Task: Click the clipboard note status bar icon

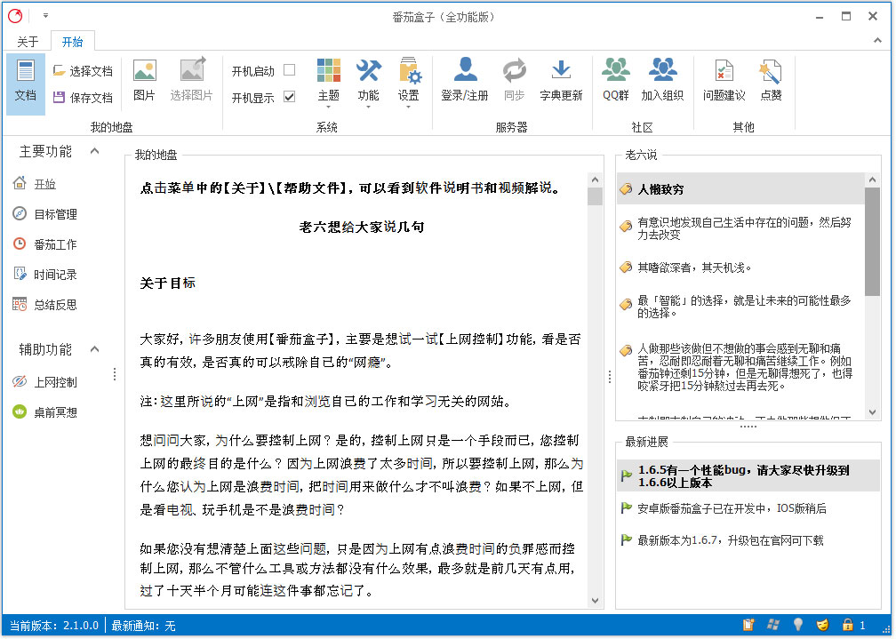Action: pos(748,625)
